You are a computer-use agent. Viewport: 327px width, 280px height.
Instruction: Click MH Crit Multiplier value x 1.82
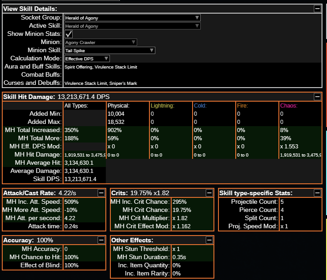click(x=180, y=218)
